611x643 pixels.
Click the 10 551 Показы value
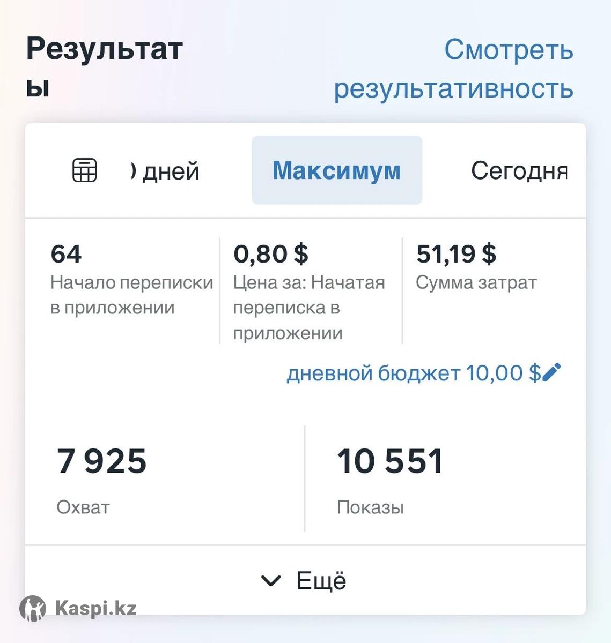point(390,461)
